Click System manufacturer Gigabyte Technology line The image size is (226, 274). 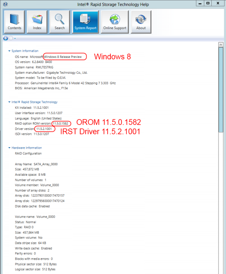[51, 73]
